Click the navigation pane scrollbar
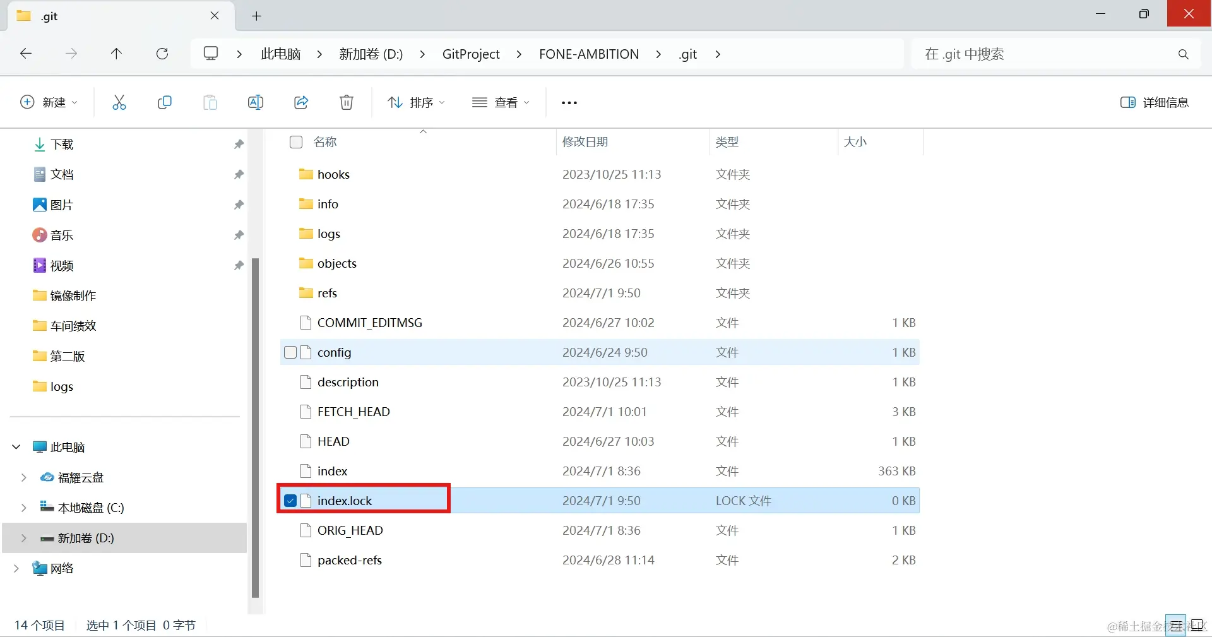This screenshot has height=637, width=1212. click(x=256, y=427)
